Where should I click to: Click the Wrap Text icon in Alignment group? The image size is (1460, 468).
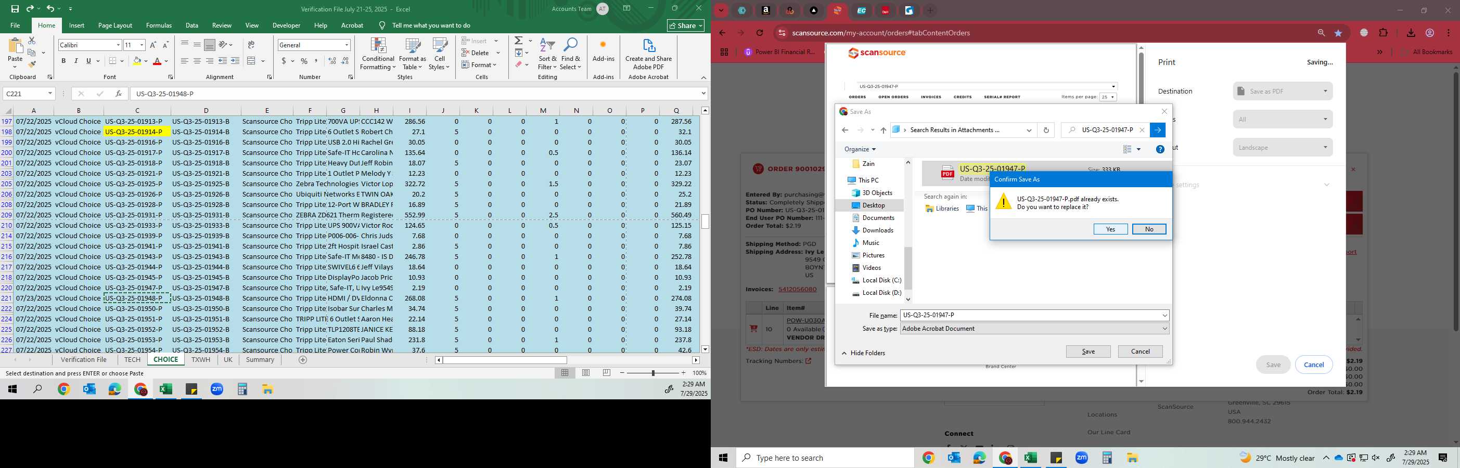point(251,45)
